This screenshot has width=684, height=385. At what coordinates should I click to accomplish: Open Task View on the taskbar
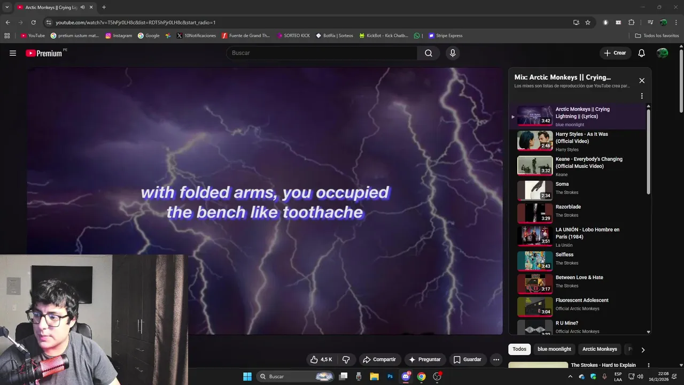(344, 376)
